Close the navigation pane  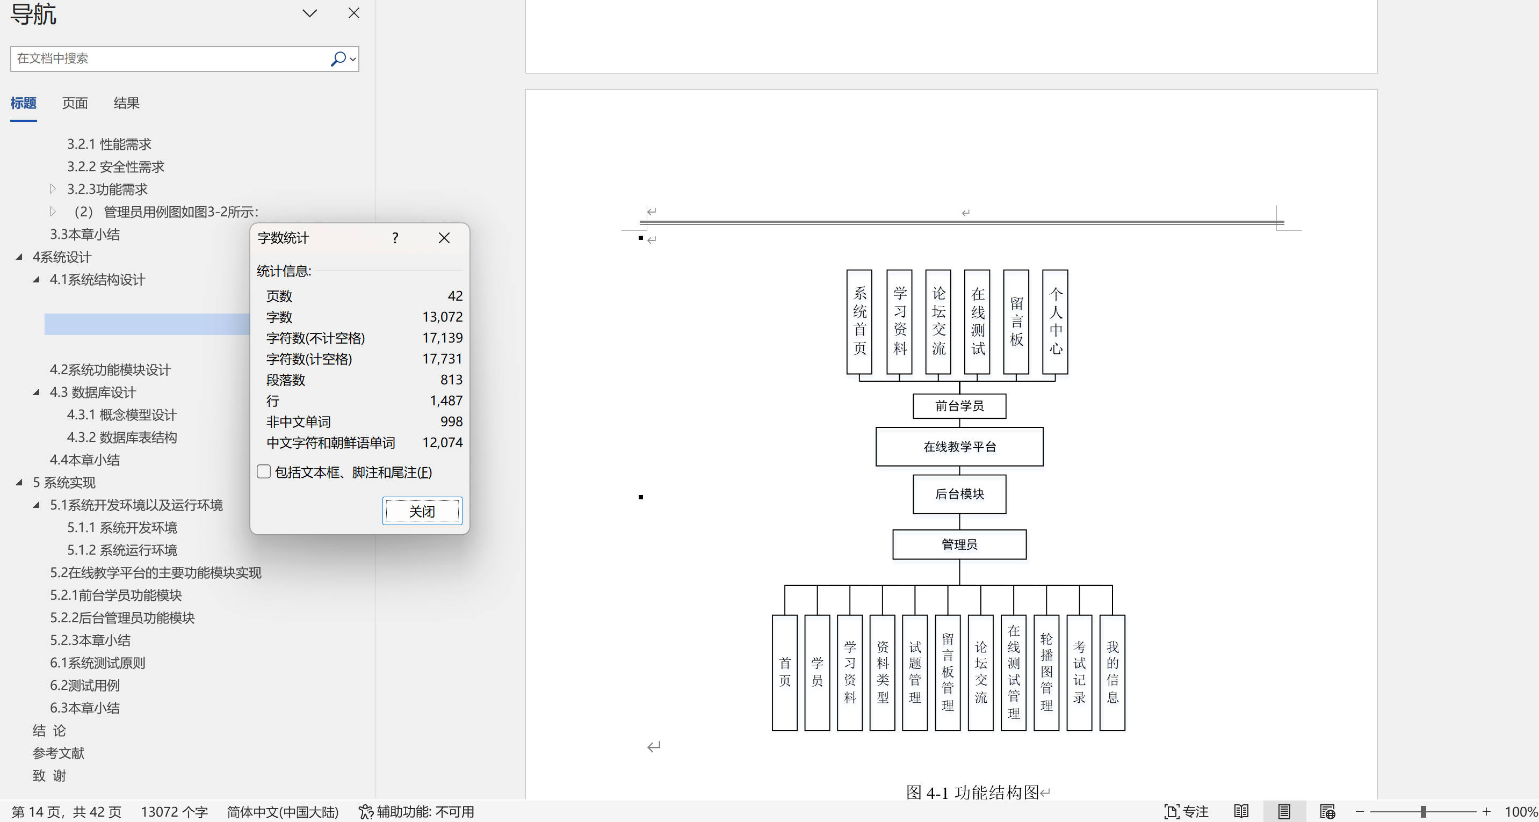tap(353, 13)
